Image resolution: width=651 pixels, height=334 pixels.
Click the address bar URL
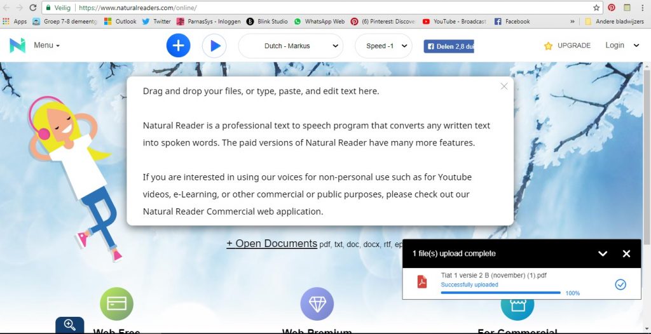pyautogui.click(x=137, y=8)
